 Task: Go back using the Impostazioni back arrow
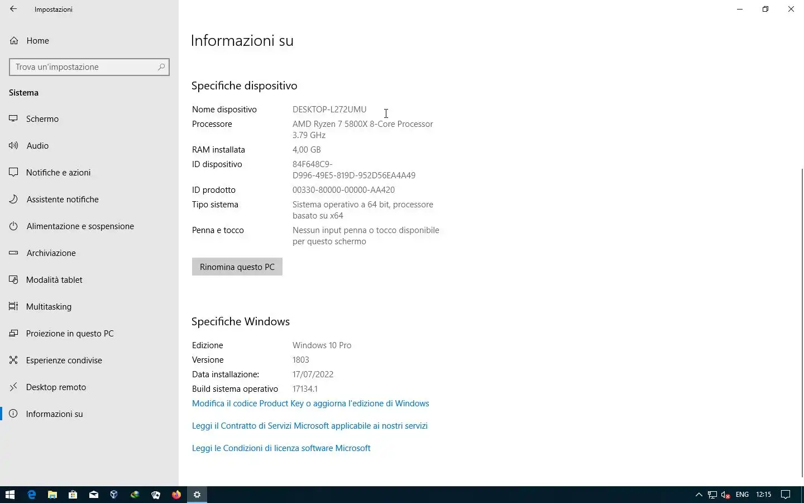click(13, 9)
